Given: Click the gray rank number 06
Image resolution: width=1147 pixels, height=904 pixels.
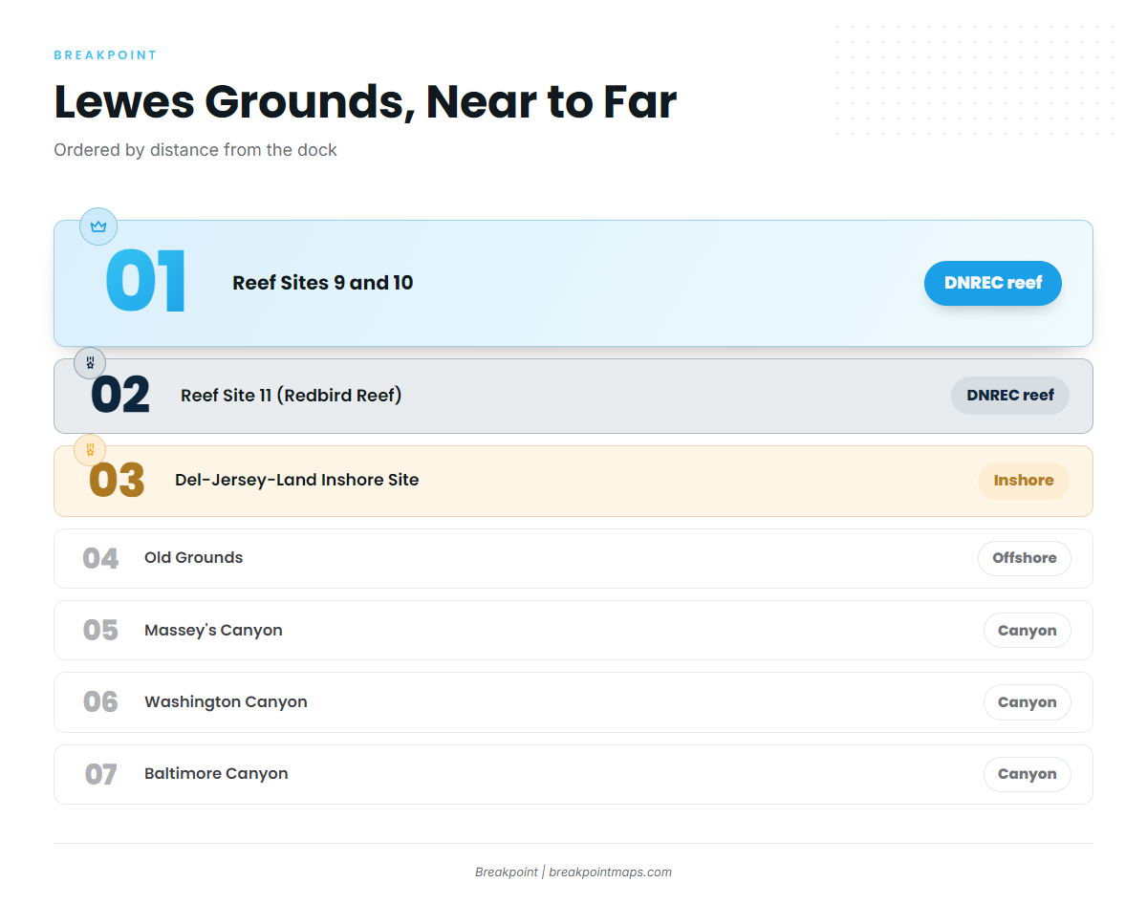Looking at the screenshot, I should click(x=100, y=702).
